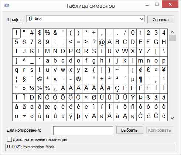Screen dimensions: 181x155
Task: Select the percent % character
Action: pos(47,33)
